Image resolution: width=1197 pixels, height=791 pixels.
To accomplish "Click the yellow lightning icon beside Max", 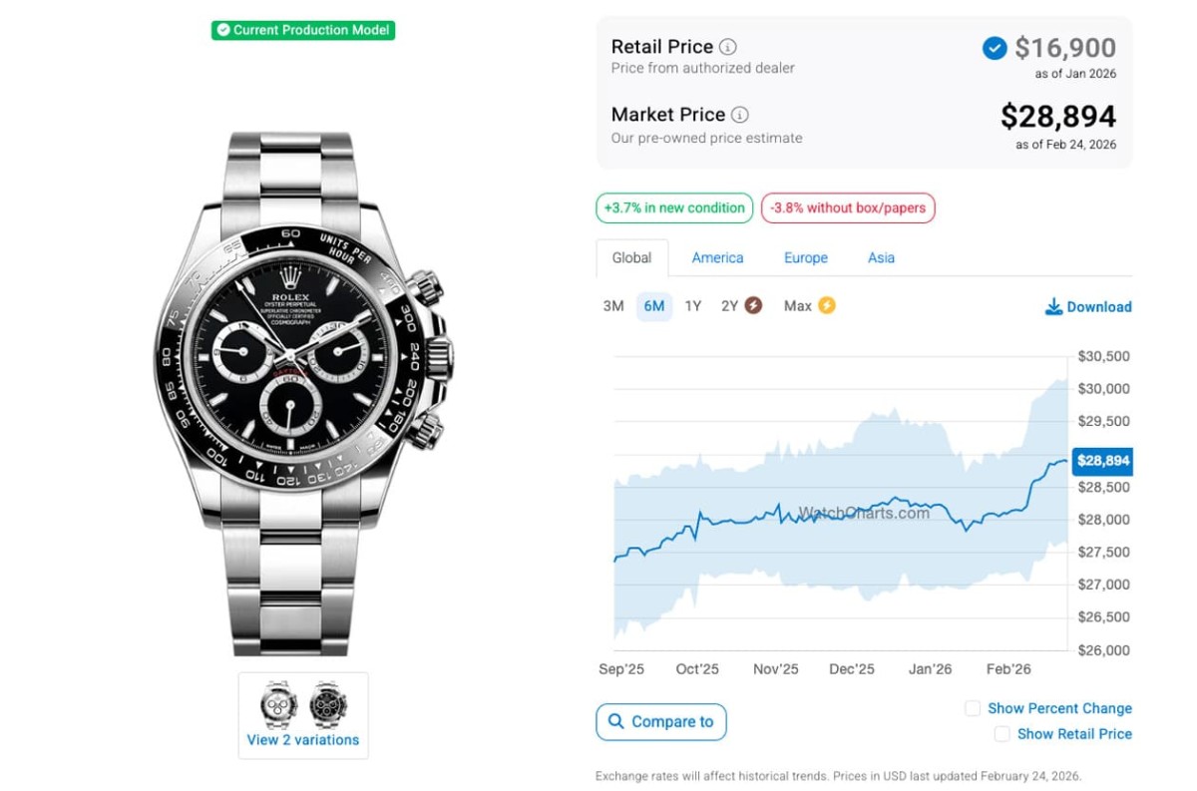I will [827, 306].
